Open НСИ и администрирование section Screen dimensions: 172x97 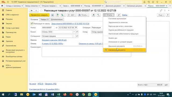coord(13,66)
